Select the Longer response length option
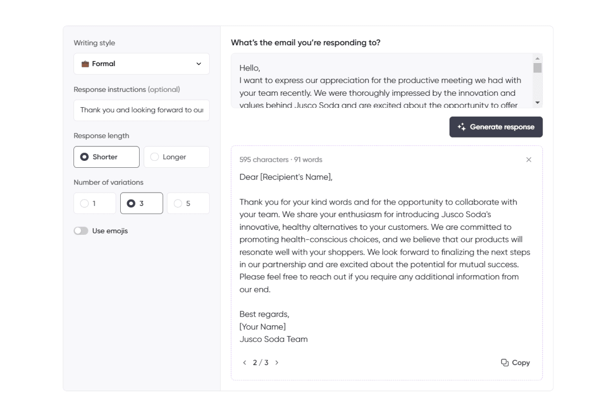The height and width of the screenshot is (413, 616). 176,157
